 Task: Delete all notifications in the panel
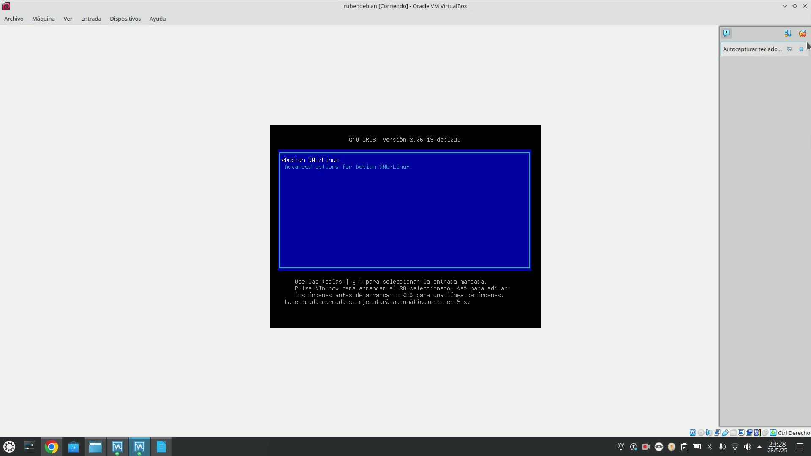[x=802, y=33]
